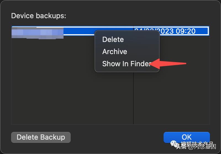Click the vertical column divider line
This screenshot has width=221, height=154.
pyautogui.click(x=133, y=97)
